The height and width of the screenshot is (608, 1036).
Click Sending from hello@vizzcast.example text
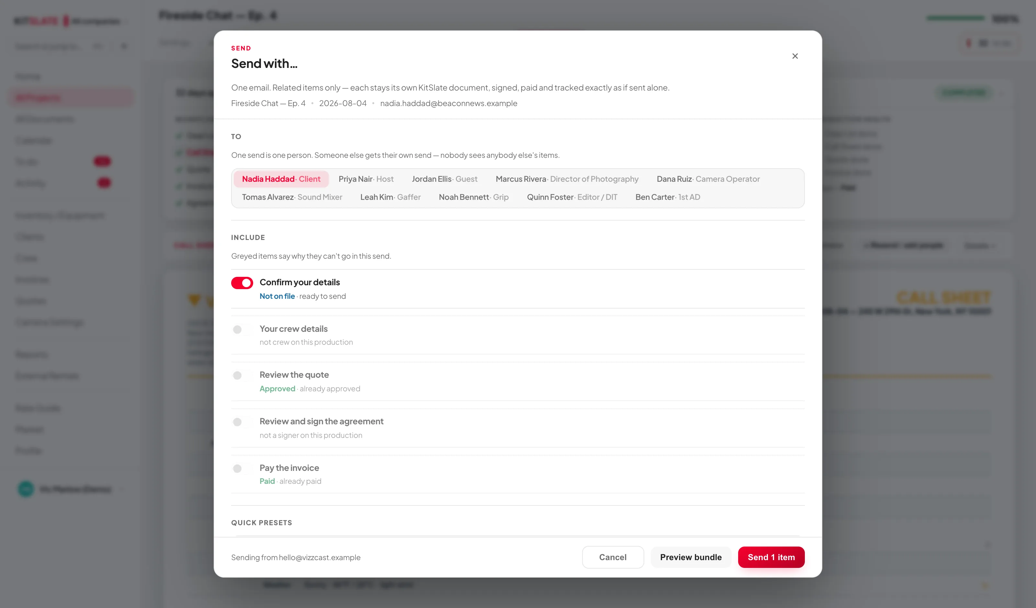coord(296,558)
